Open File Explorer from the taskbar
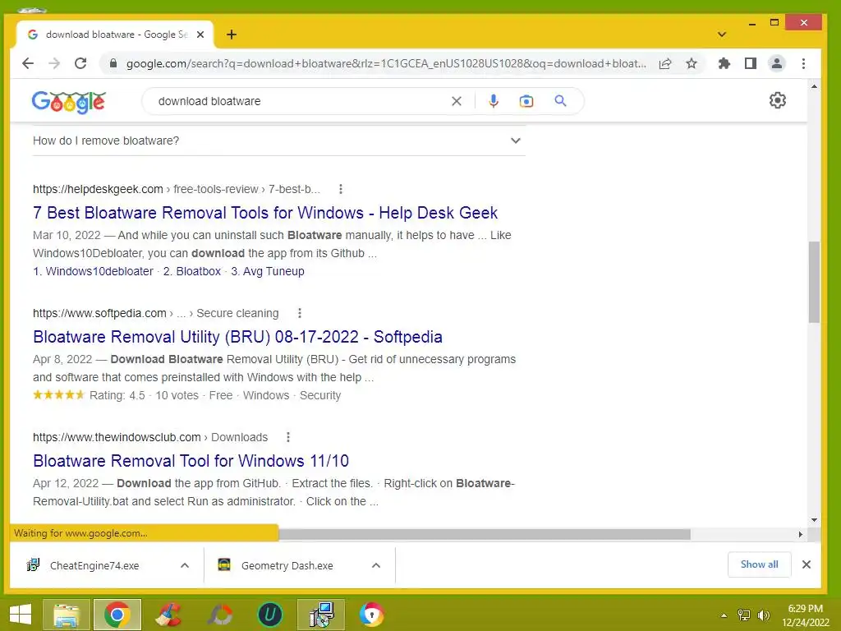The image size is (841, 631). (x=67, y=615)
